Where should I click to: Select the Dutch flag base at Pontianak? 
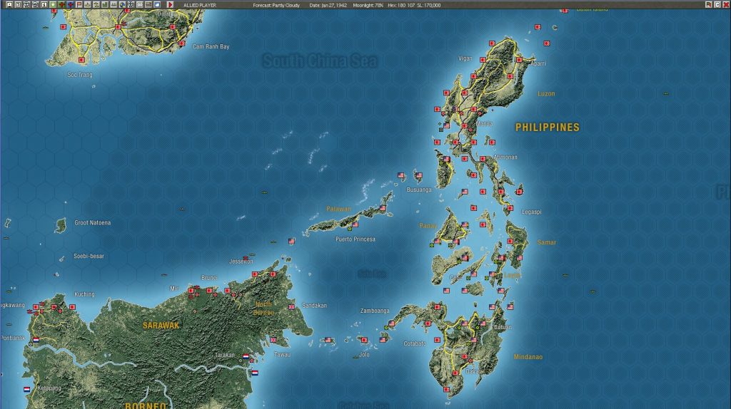(36, 340)
